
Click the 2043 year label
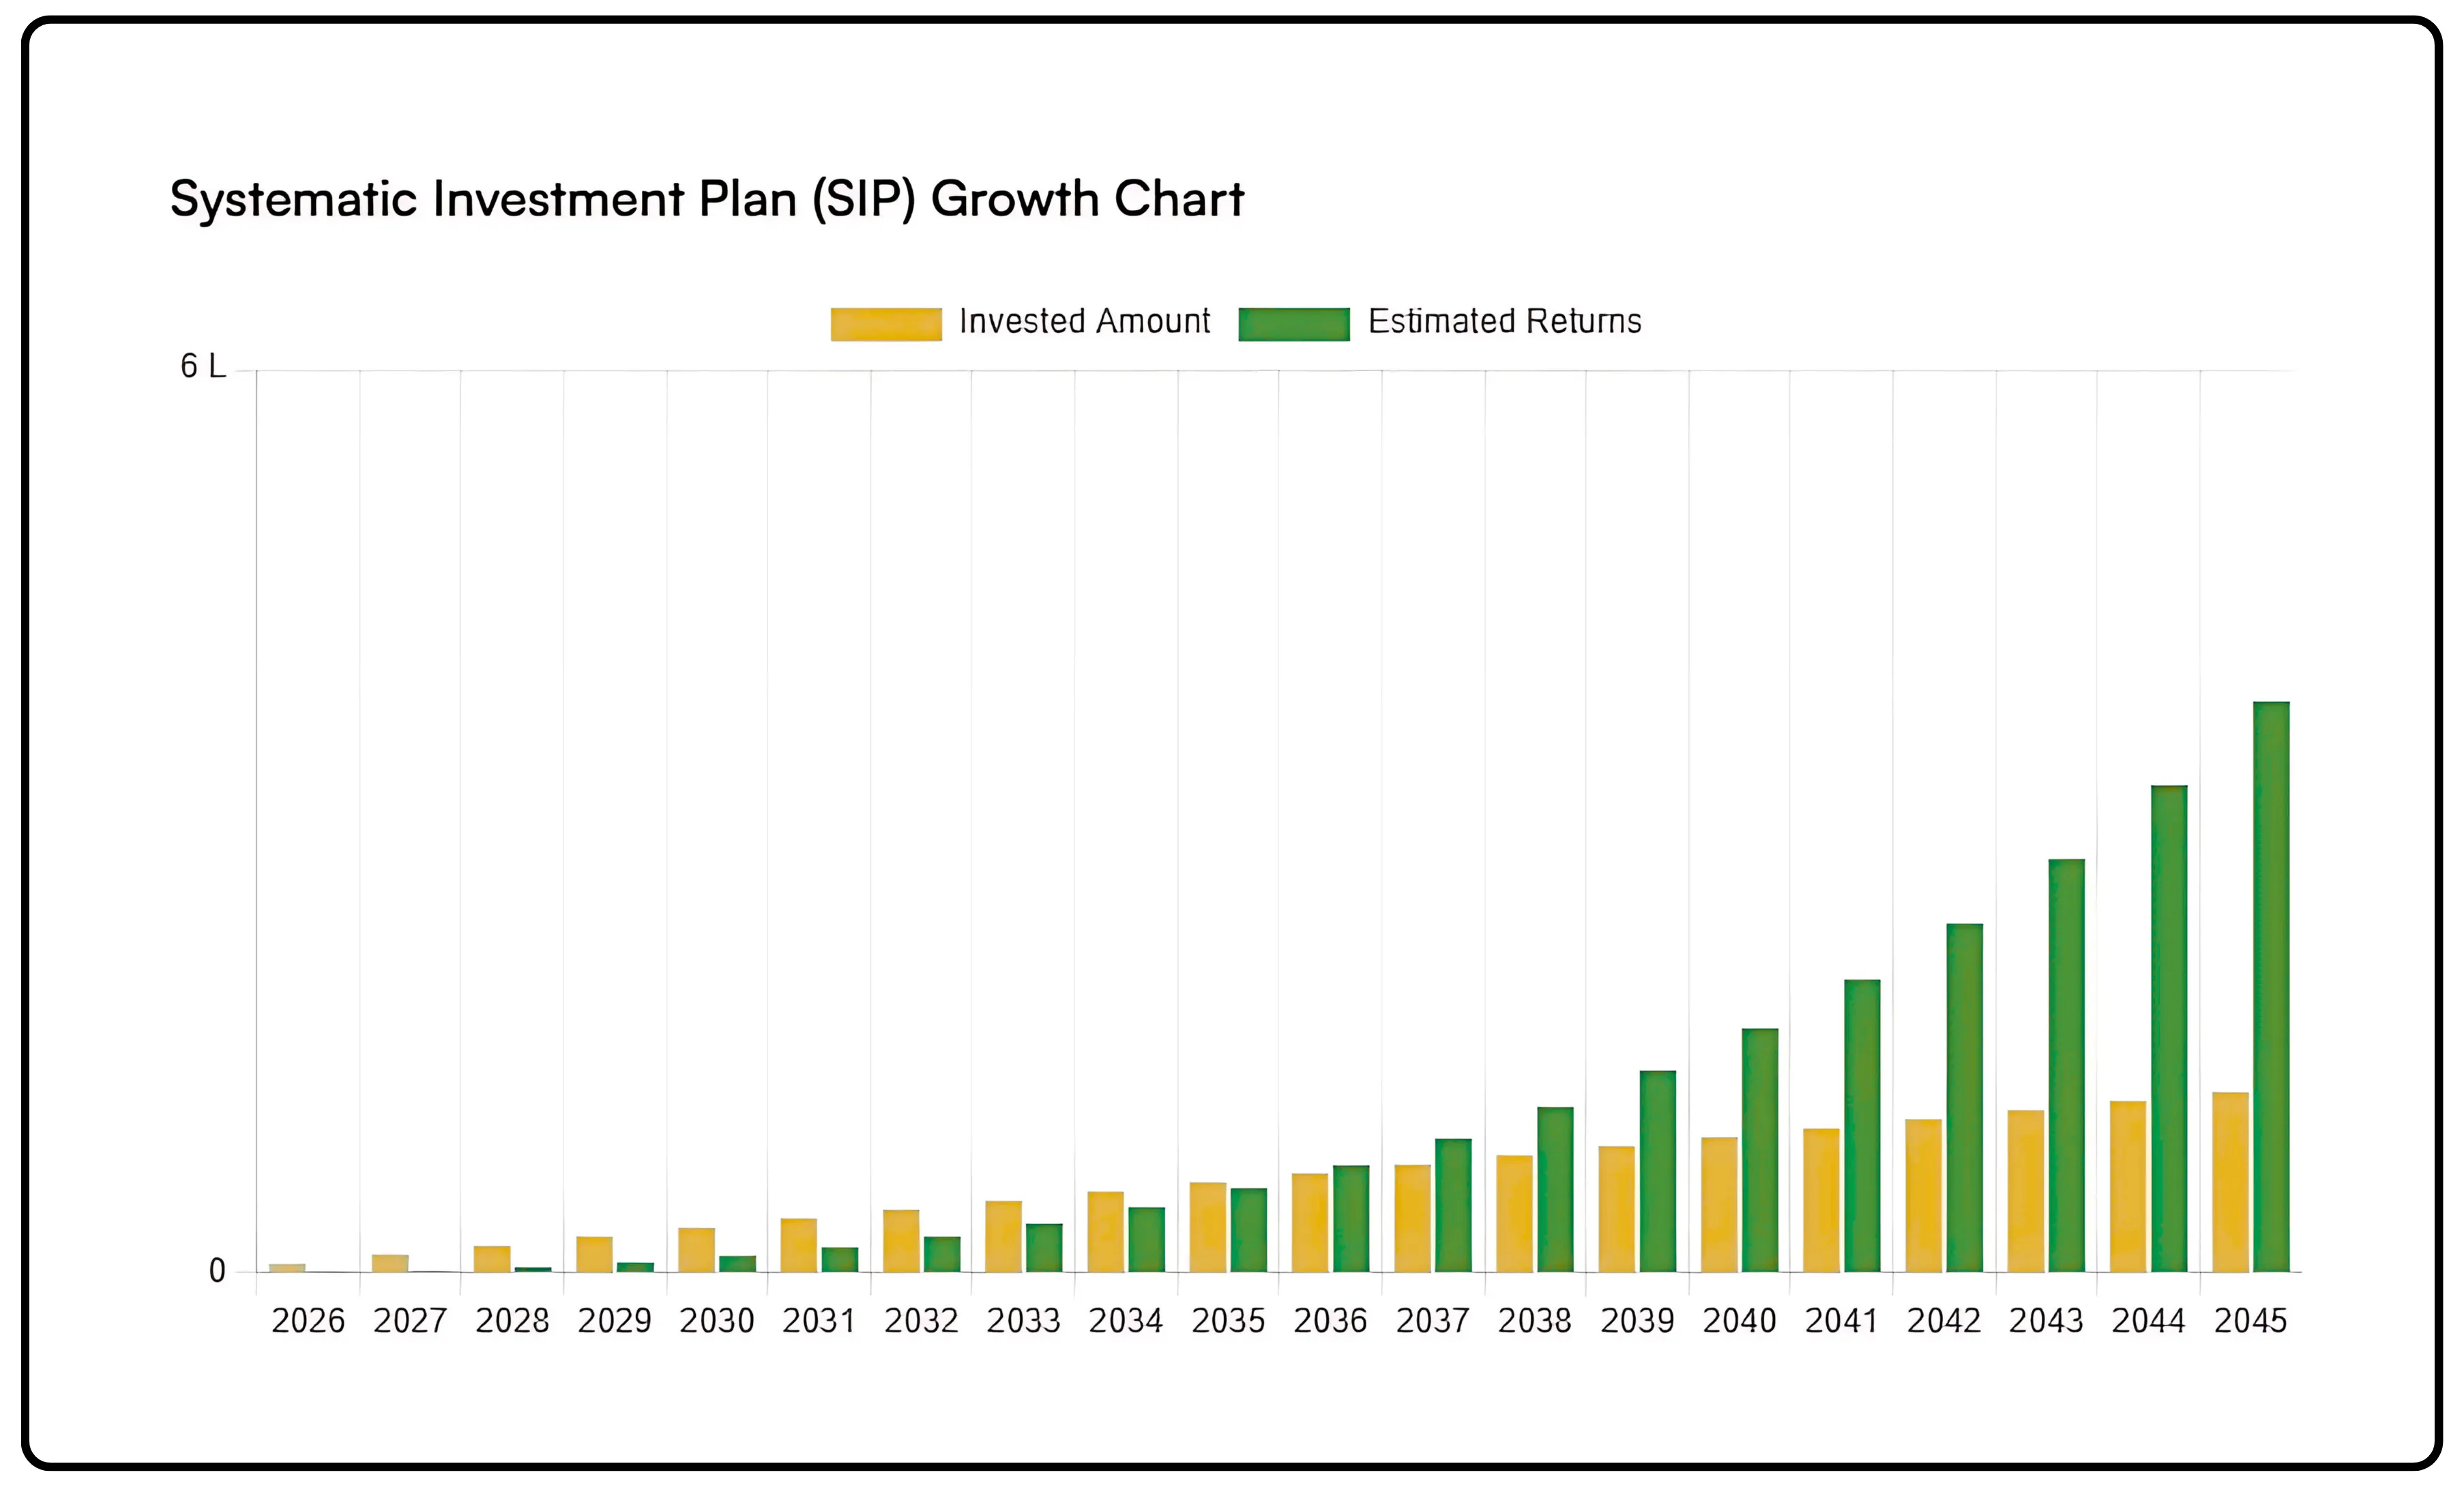2046,1321
